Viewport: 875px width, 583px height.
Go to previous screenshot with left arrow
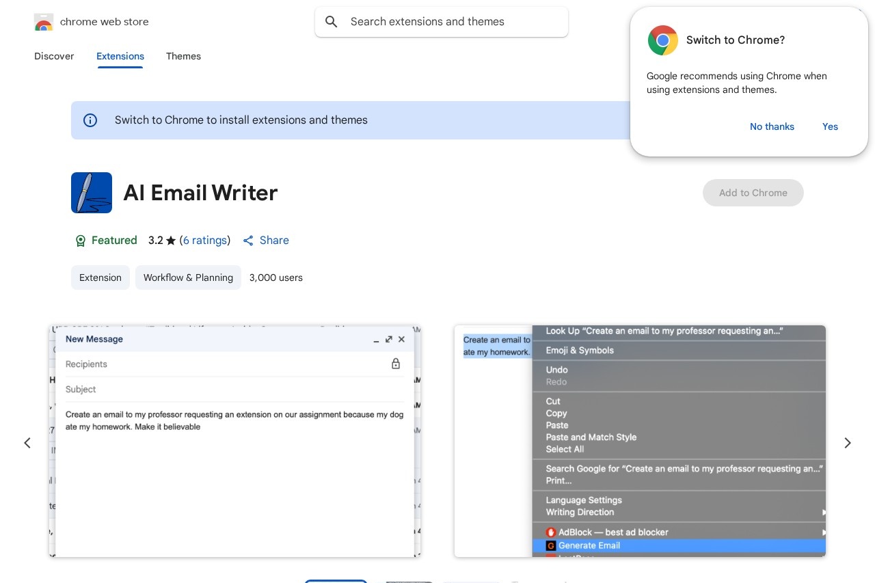click(x=27, y=443)
